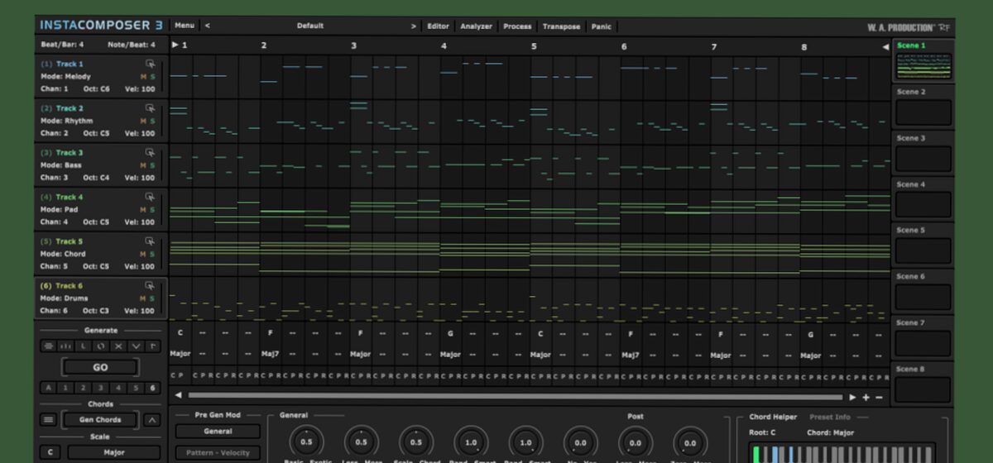The height and width of the screenshot is (463, 993).
Task: Click the last Post knob valued 0.0
Action: pos(690,442)
